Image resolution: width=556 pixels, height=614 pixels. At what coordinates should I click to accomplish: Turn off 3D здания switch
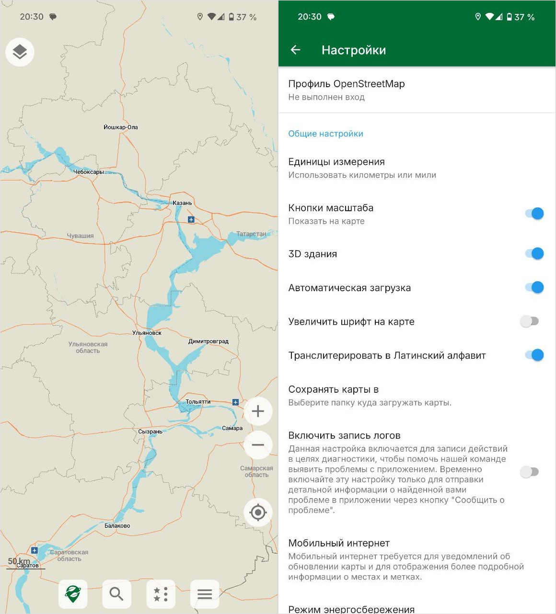533,253
